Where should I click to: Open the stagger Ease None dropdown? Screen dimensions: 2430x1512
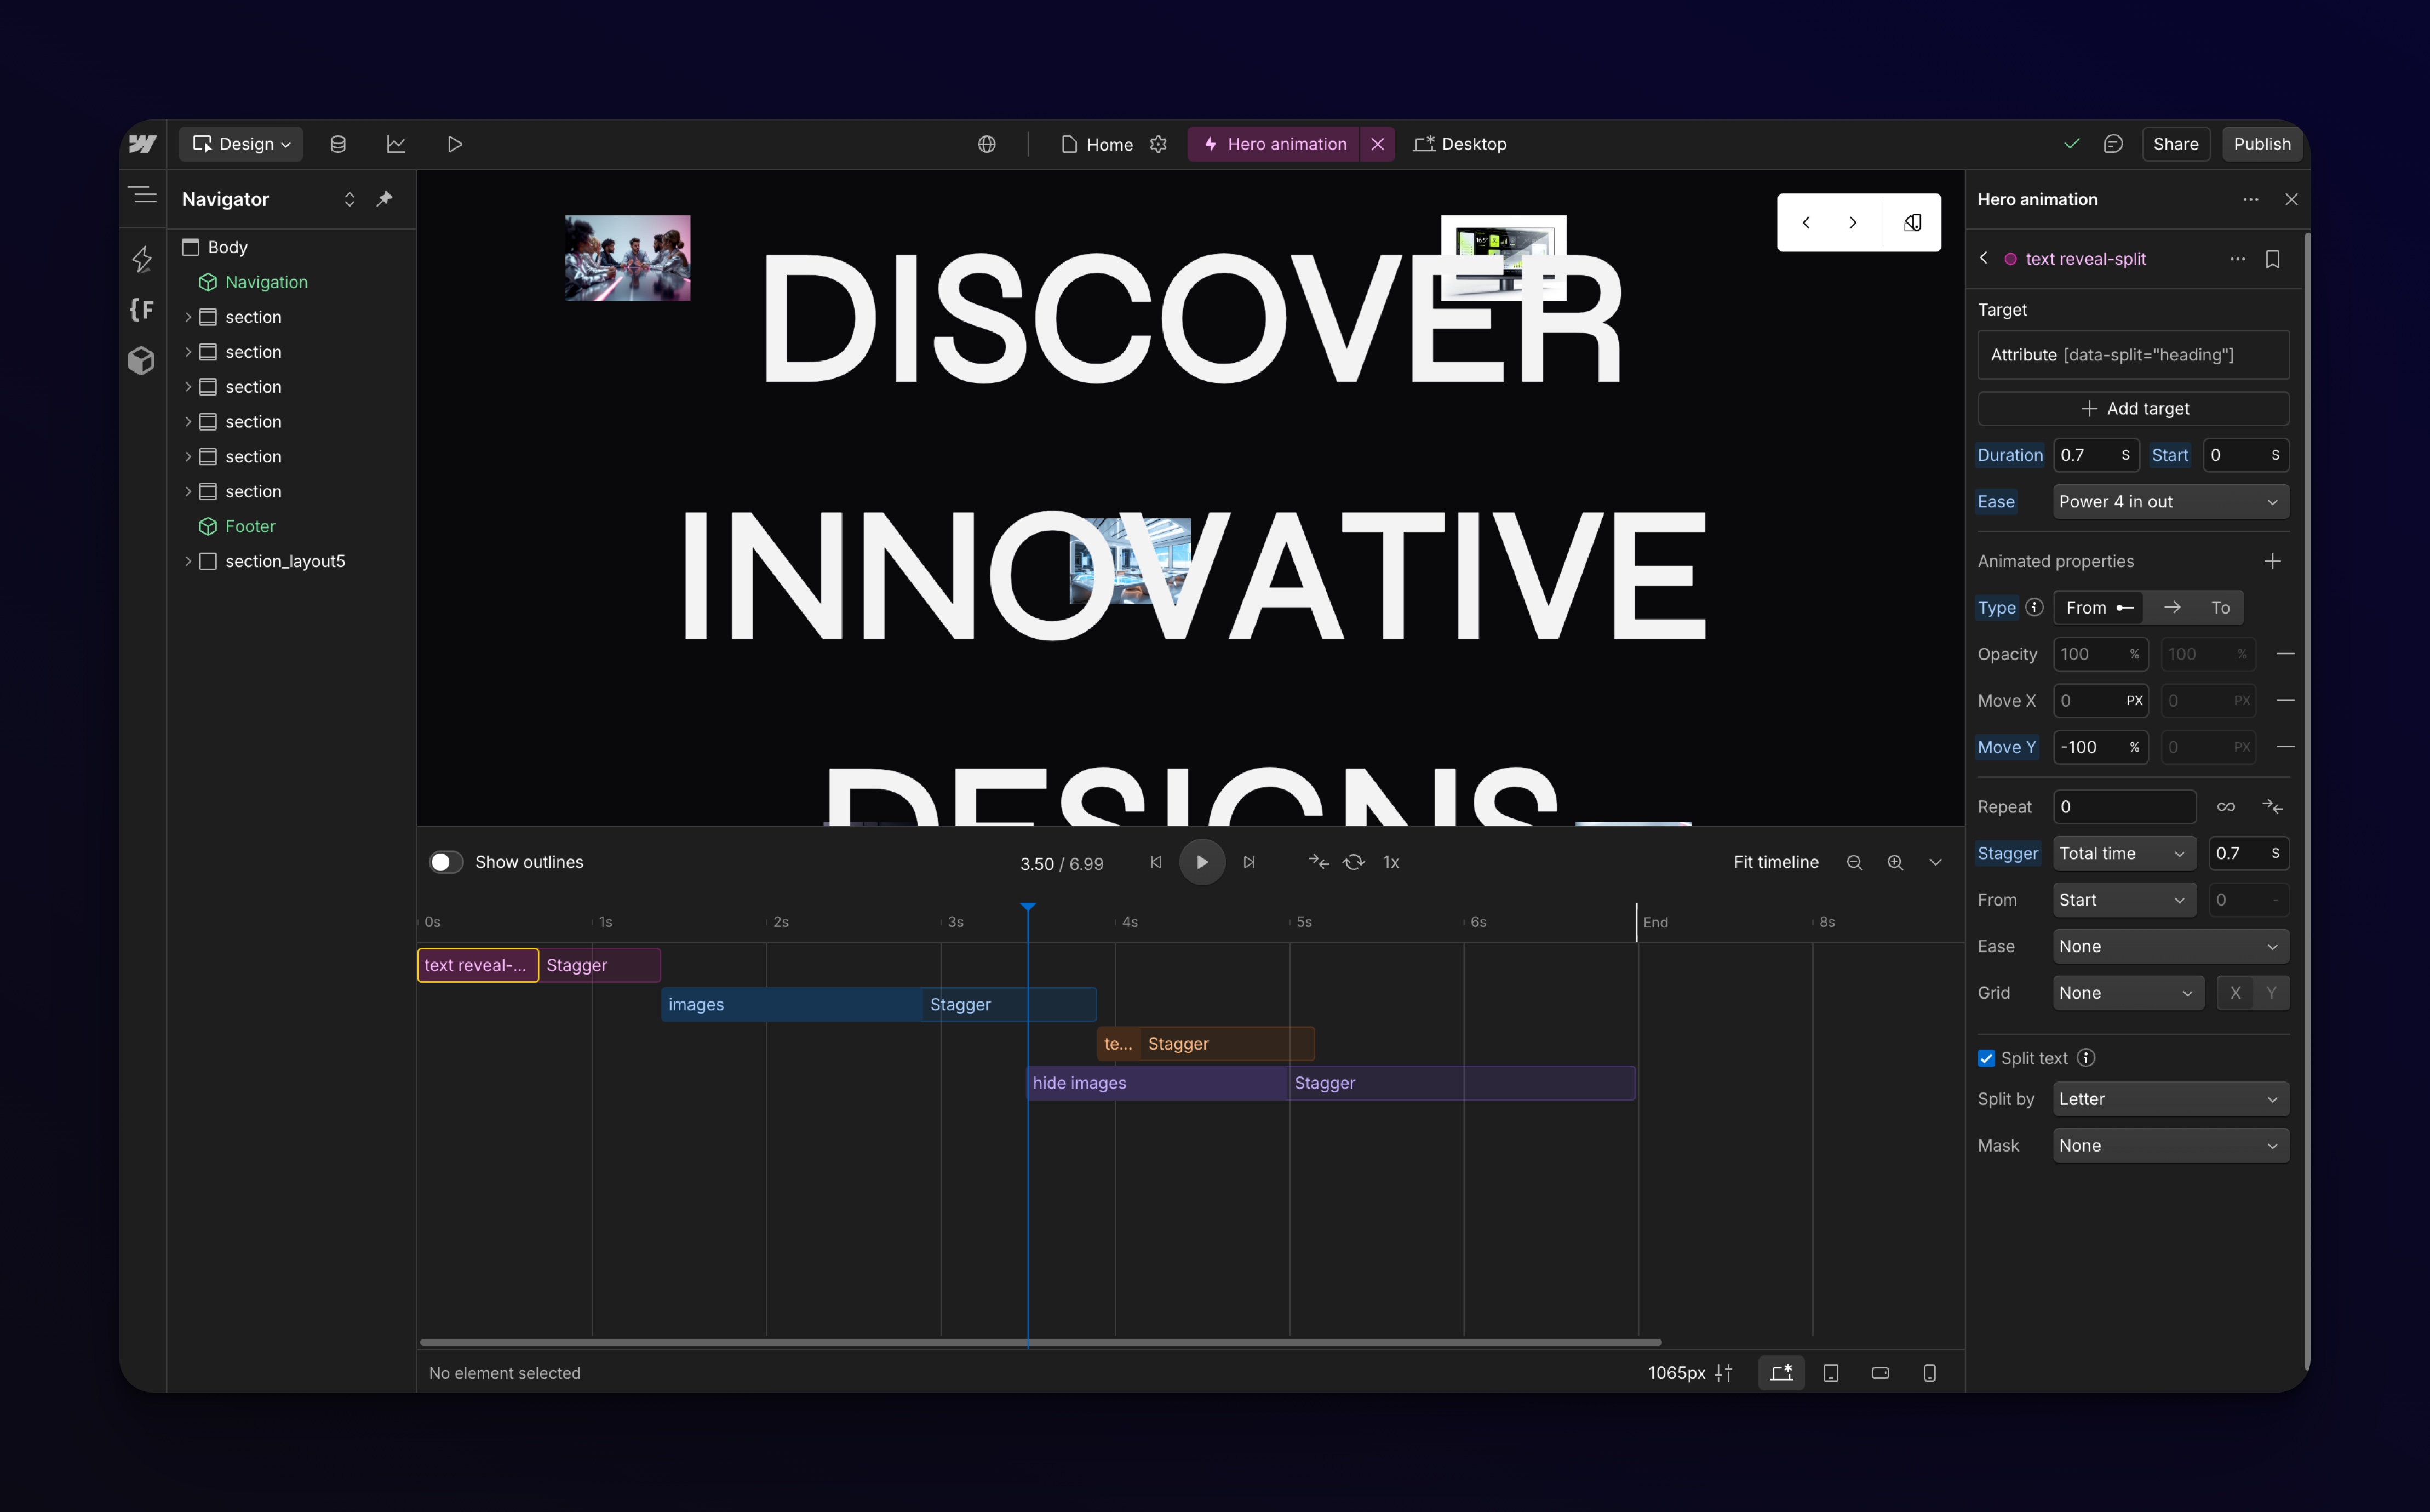tap(2170, 946)
